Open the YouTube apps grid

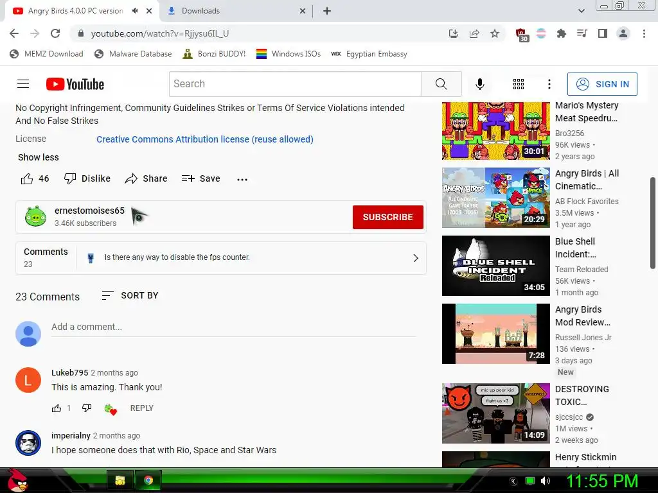tap(519, 84)
